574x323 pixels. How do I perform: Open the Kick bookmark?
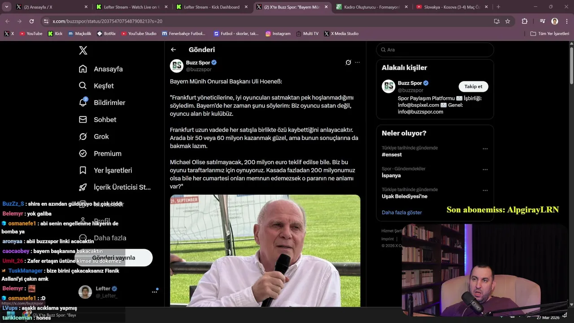click(55, 34)
